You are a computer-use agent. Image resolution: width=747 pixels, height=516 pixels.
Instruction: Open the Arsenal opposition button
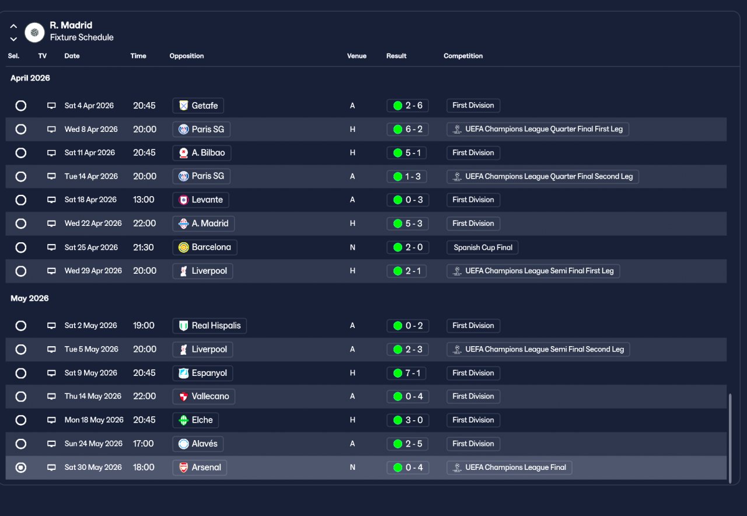(x=200, y=468)
